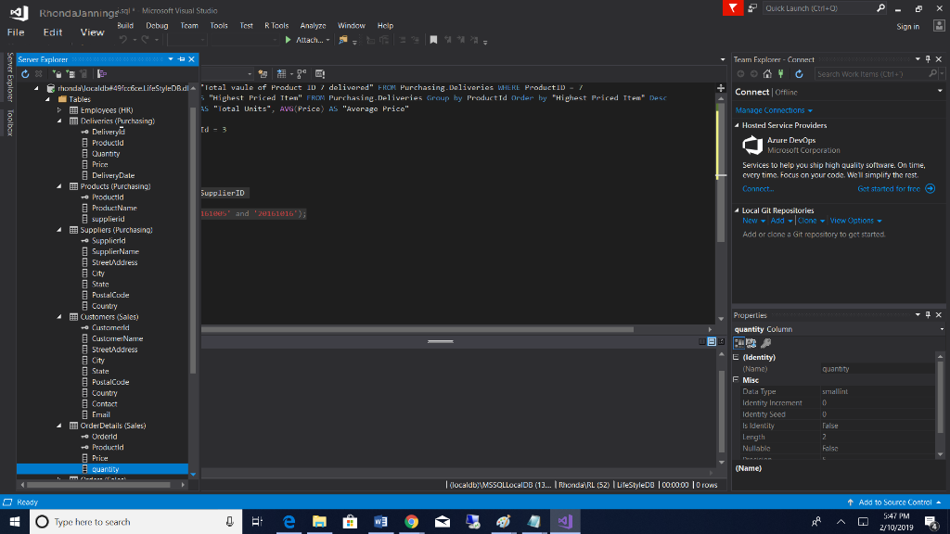Open the R Tools menu

(x=276, y=26)
